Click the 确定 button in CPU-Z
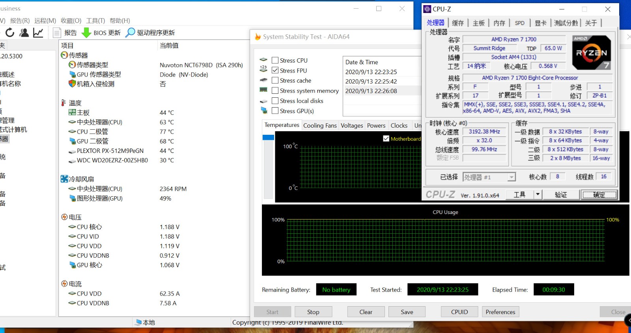Viewport: 631px width, 333px height. tap(599, 195)
